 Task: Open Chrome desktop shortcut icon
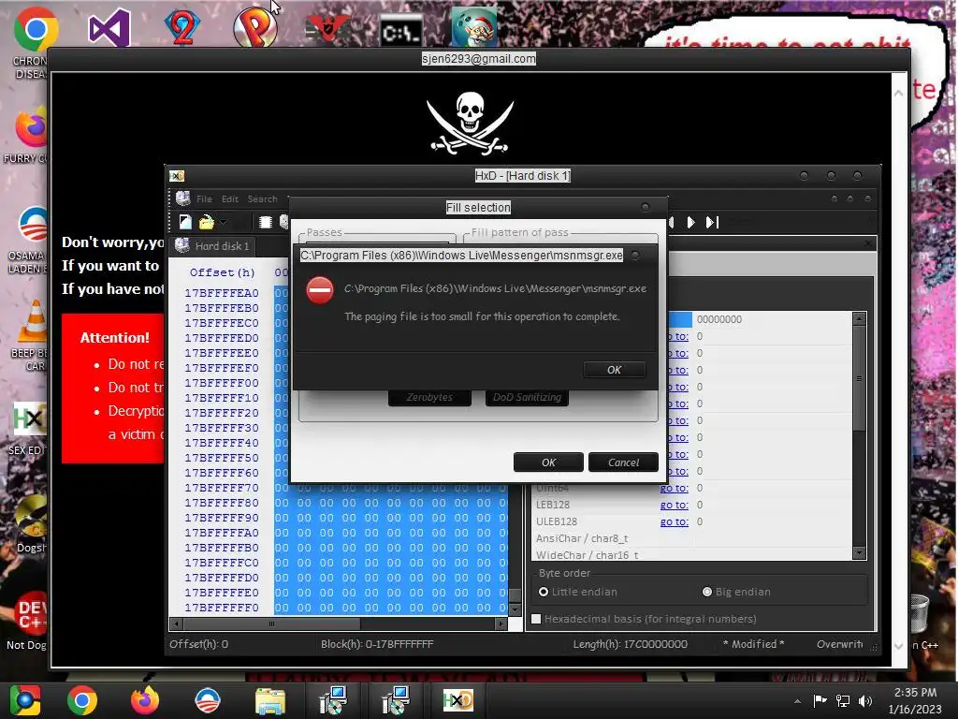point(35,29)
